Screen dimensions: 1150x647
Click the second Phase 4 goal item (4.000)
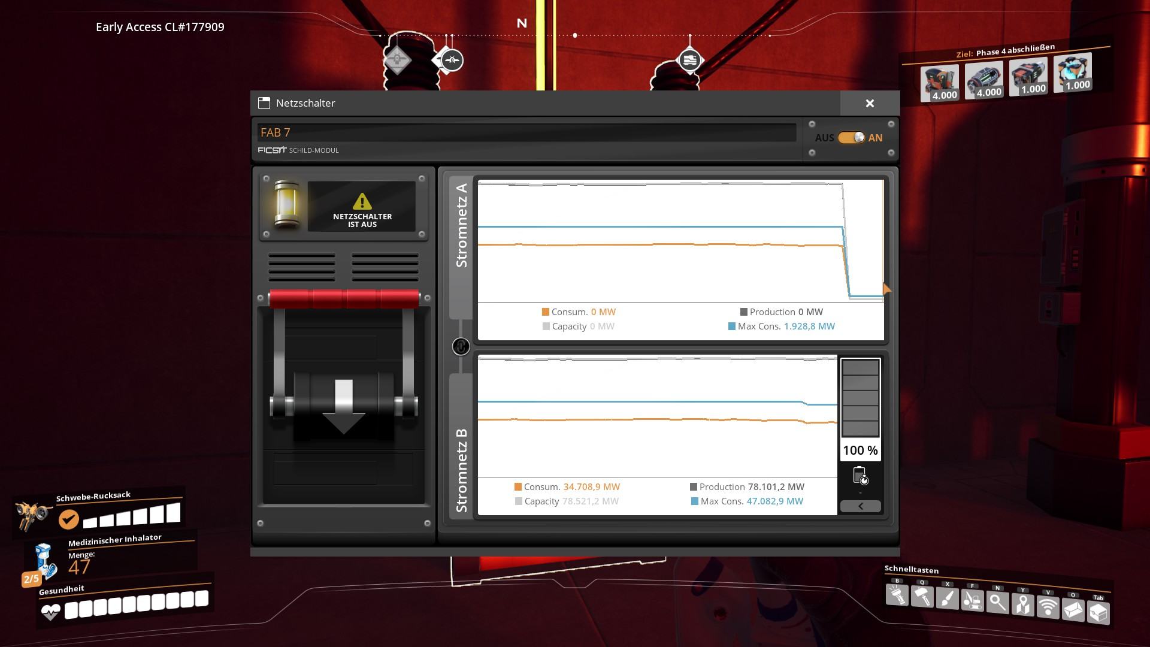[984, 80]
